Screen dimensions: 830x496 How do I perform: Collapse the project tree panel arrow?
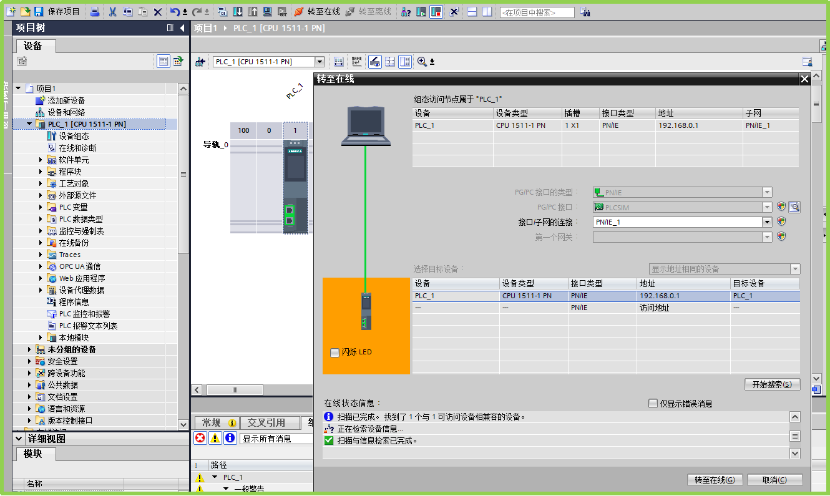click(182, 28)
